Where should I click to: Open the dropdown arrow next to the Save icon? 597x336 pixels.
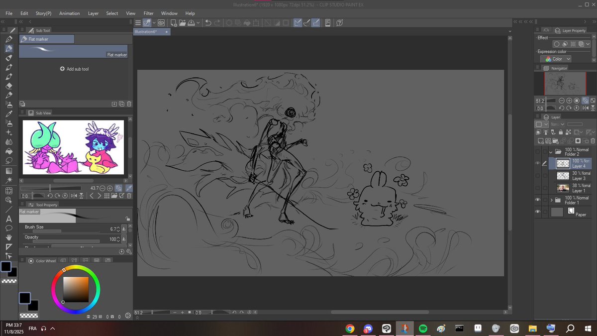(198, 22)
